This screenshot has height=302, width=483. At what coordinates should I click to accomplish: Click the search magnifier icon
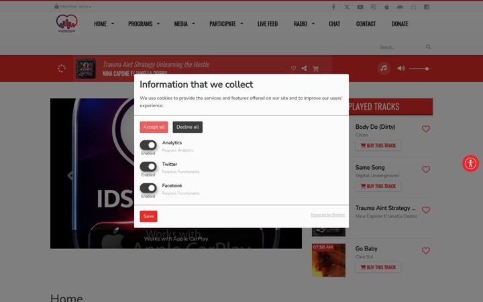[428, 47]
